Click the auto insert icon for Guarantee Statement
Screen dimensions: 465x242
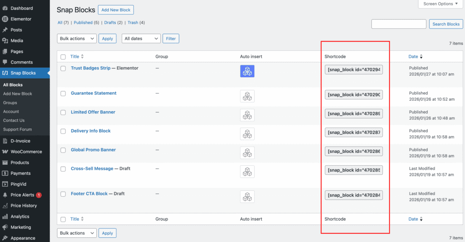[247, 96]
